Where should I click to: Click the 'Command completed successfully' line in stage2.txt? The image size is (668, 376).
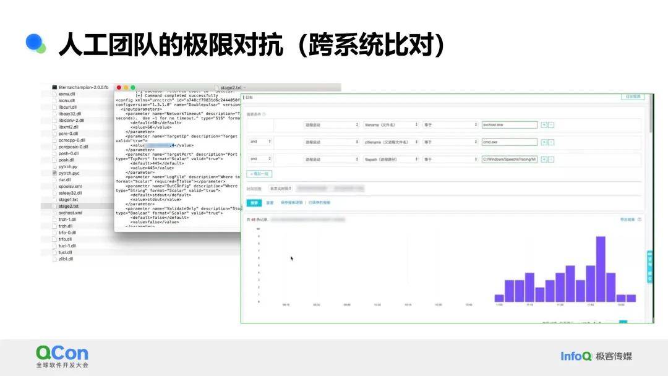(x=177, y=96)
